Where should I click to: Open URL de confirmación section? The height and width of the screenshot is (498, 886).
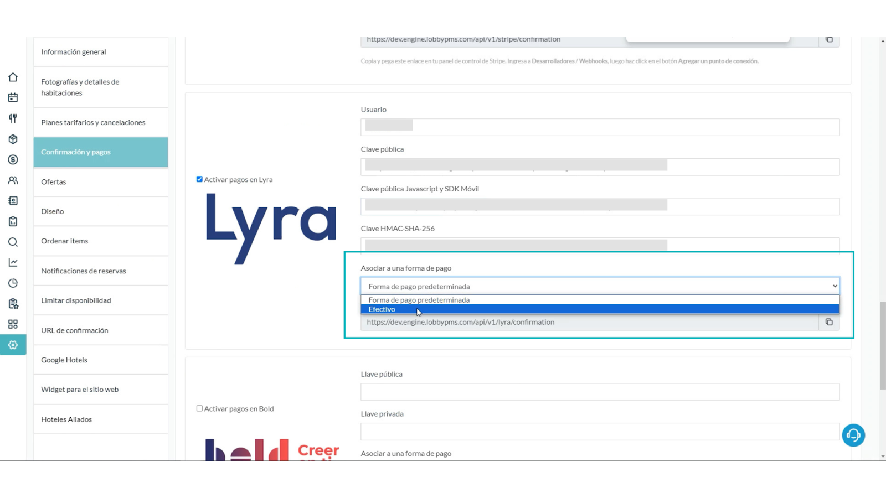[x=101, y=330]
